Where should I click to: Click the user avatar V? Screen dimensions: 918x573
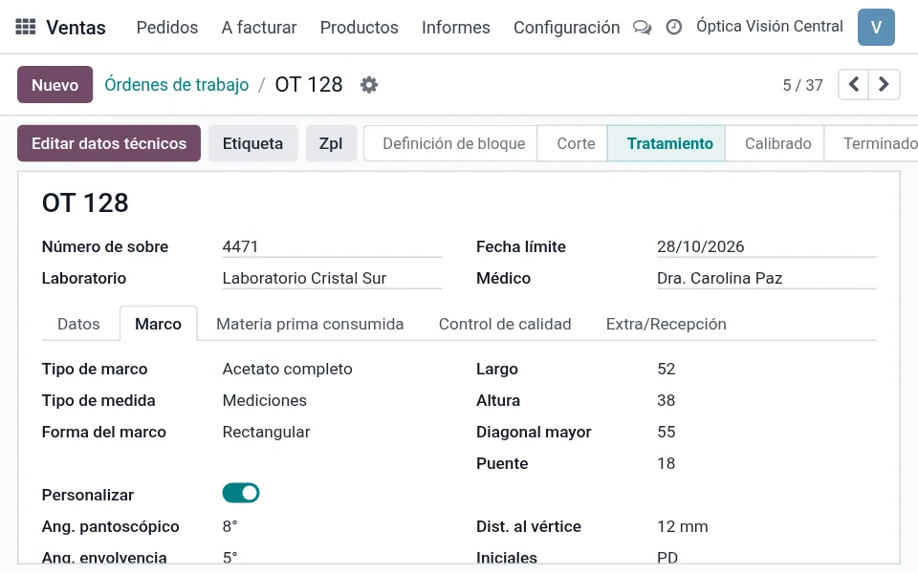click(876, 27)
